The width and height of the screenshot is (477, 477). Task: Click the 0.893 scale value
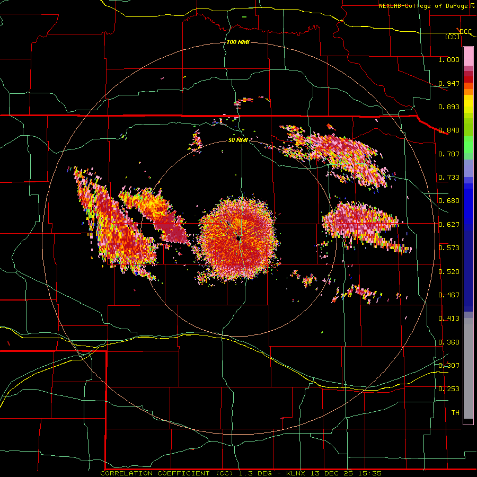click(x=449, y=107)
